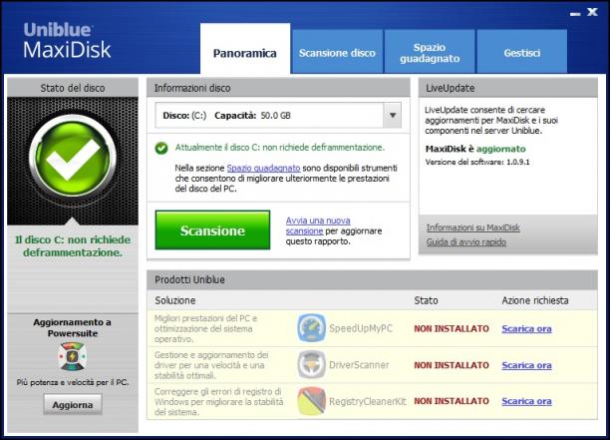Screen dimensions: 610x440
Task: Open the disk selection dropdown arrow
Action: coord(393,116)
